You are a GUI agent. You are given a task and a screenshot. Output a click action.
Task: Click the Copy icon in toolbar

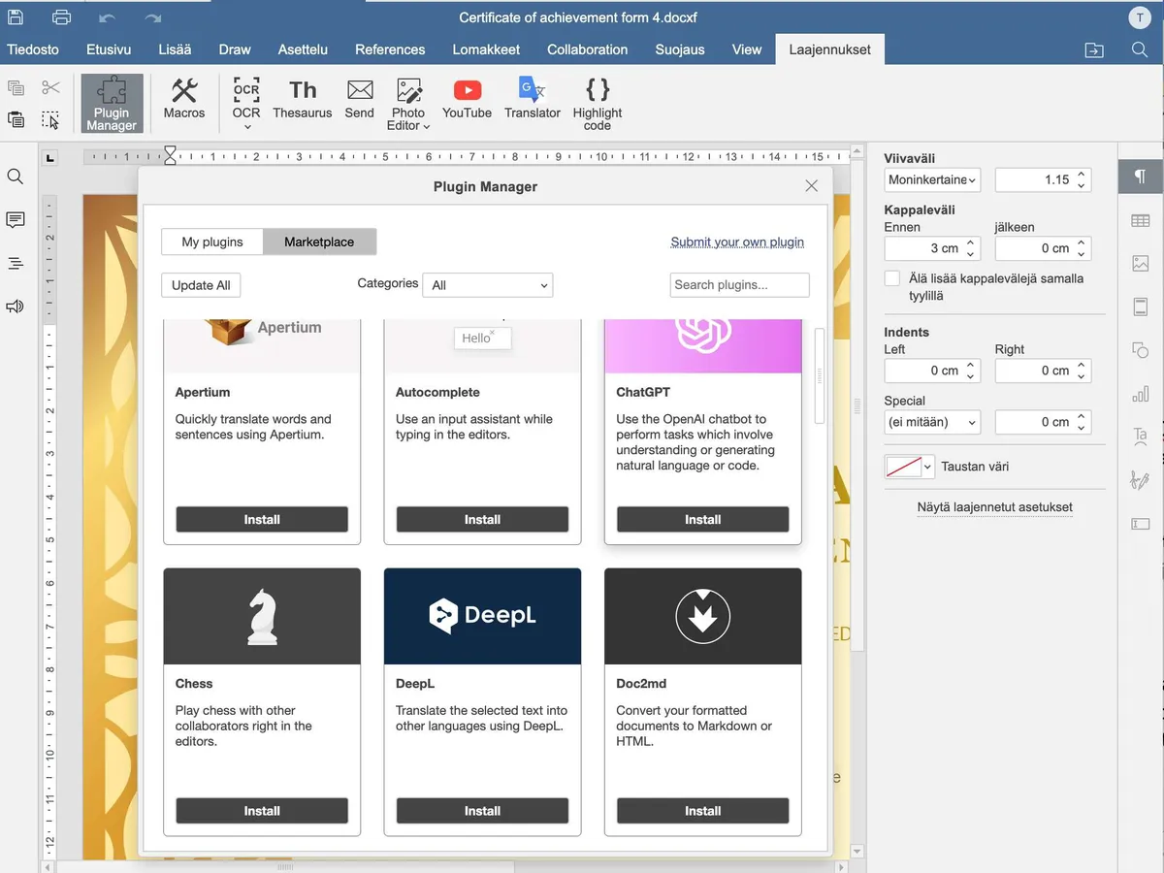click(x=16, y=88)
